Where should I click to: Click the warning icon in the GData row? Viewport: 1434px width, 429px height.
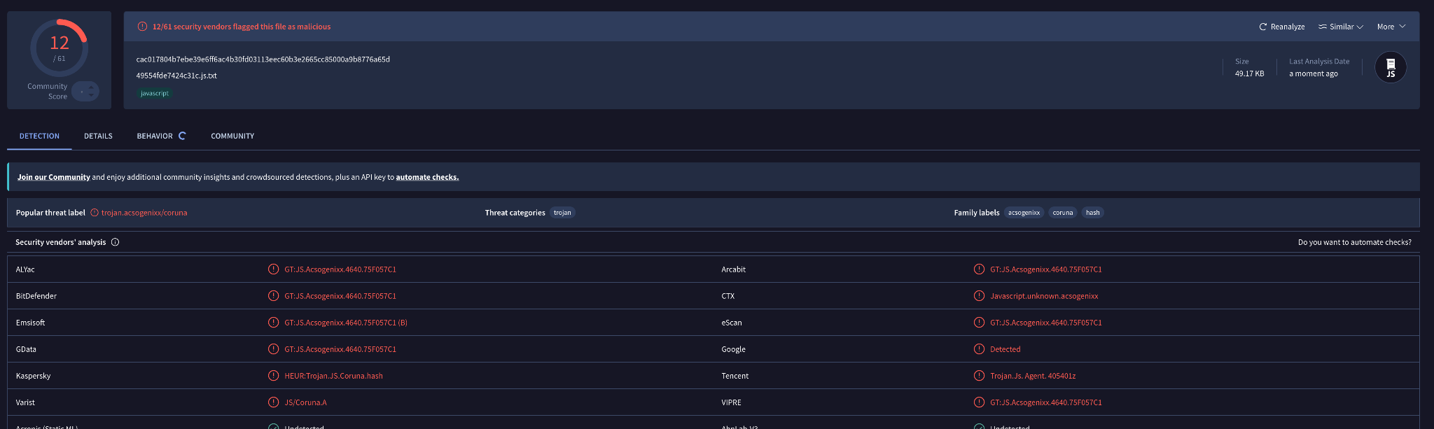coord(274,349)
